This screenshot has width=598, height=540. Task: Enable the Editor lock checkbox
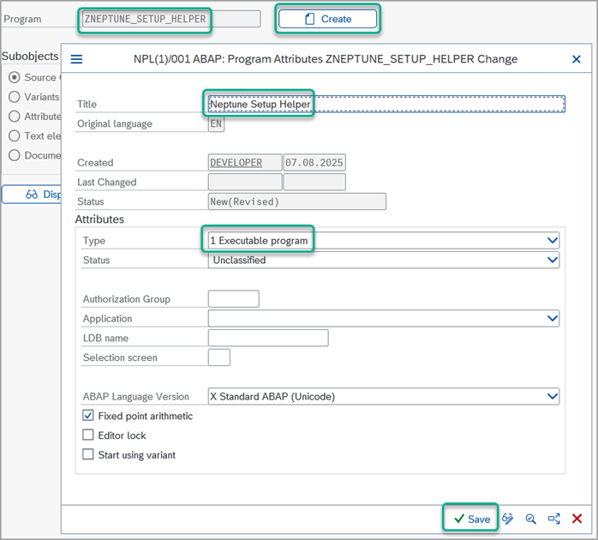[88, 435]
